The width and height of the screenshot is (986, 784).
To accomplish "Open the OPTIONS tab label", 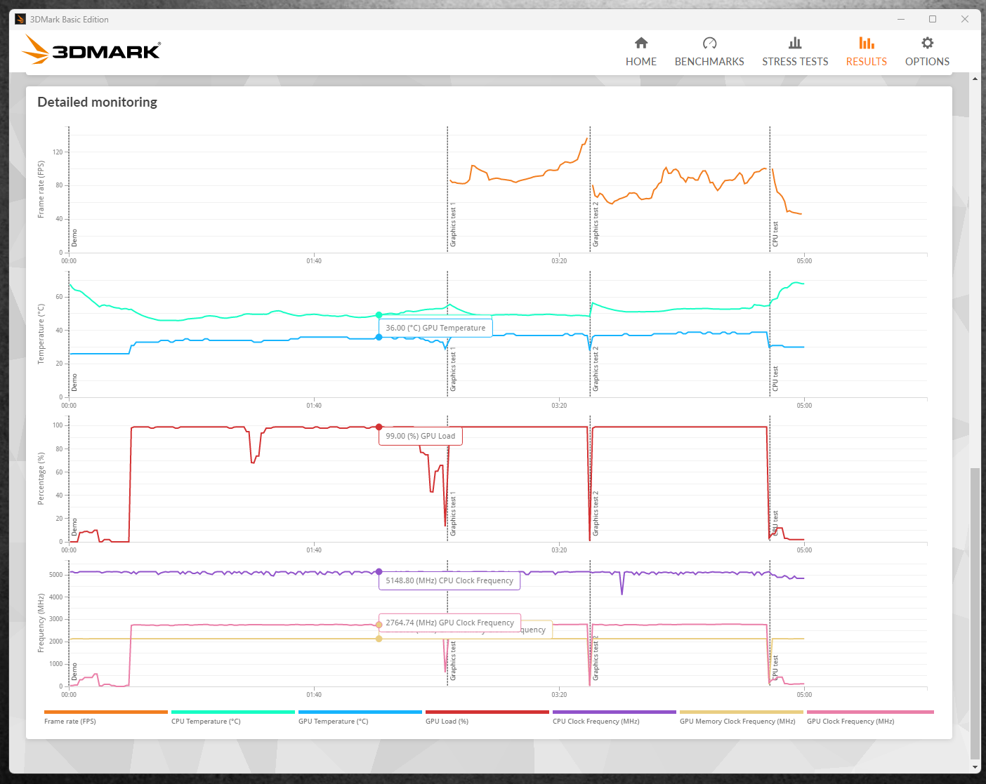I will pos(928,62).
